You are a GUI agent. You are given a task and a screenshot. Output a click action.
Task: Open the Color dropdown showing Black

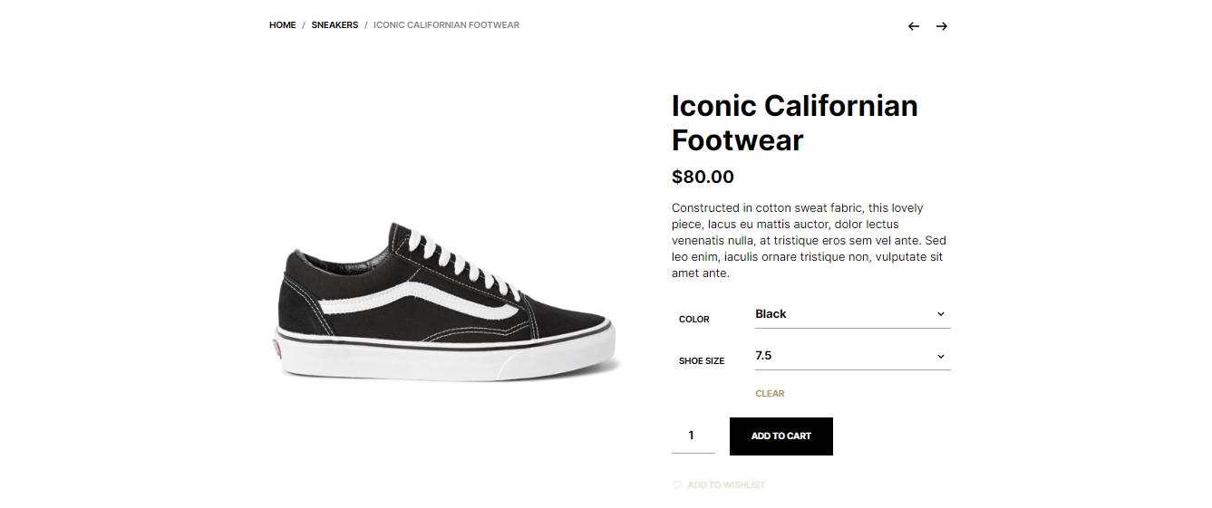[852, 314]
